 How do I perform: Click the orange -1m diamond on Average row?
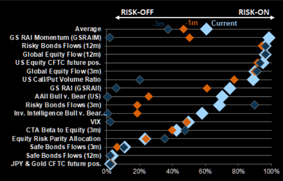[x=183, y=29]
